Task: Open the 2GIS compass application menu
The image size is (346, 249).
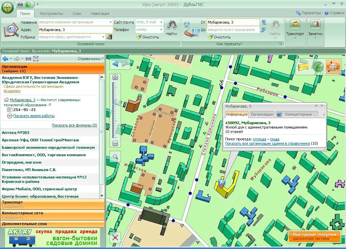Action: point(7,8)
